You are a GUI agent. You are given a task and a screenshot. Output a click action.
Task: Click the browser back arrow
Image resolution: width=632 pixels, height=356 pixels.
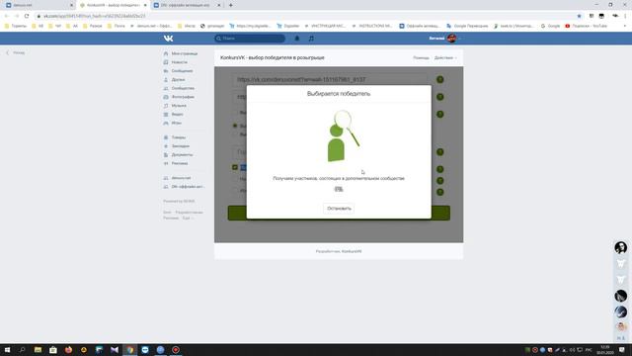pyautogui.click(x=7, y=16)
